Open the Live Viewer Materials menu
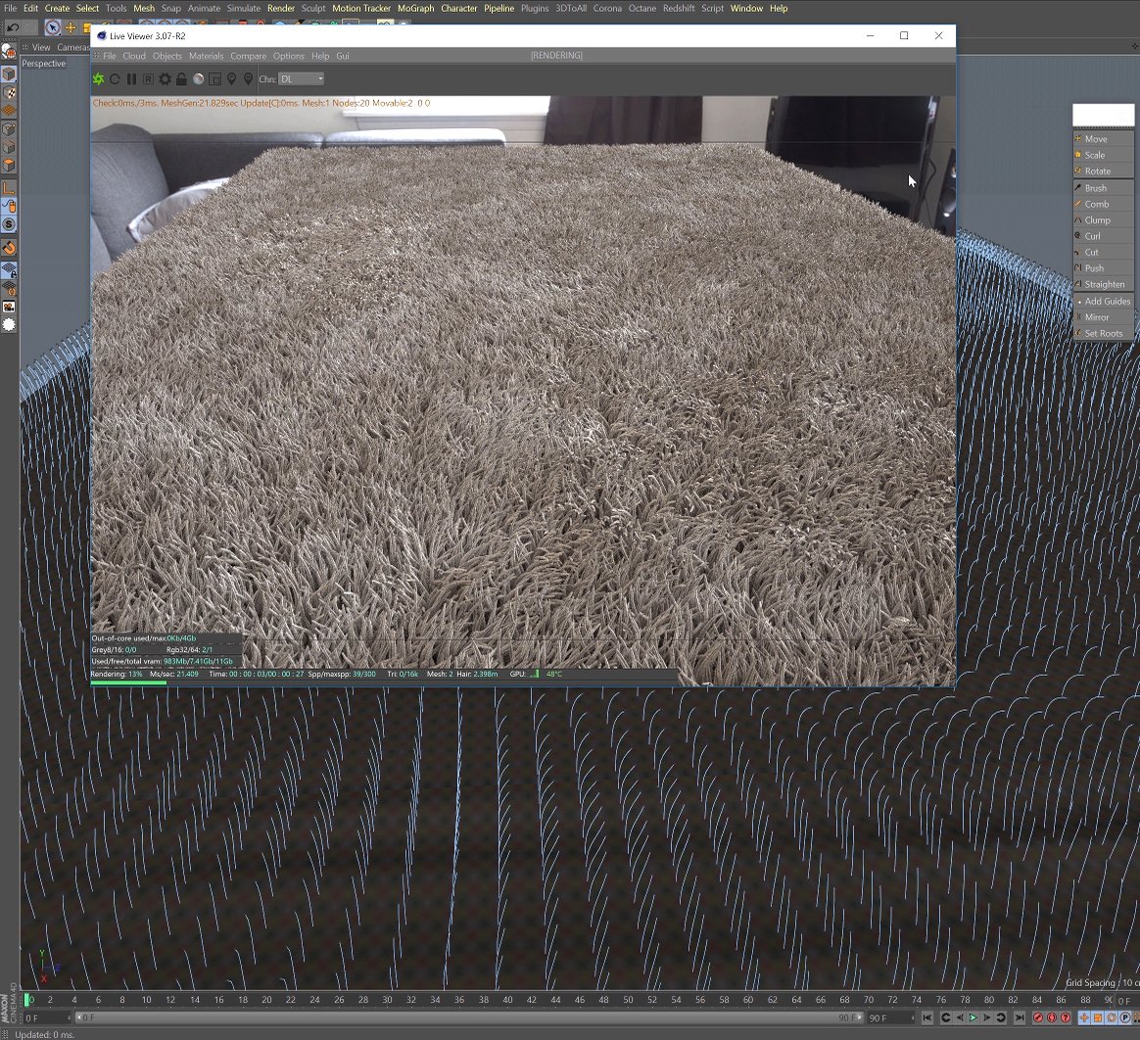 (x=207, y=56)
